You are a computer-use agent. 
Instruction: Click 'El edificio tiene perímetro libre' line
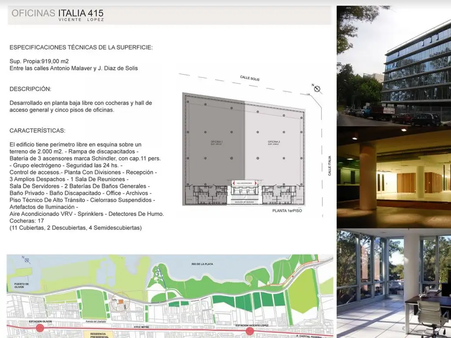(75, 144)
